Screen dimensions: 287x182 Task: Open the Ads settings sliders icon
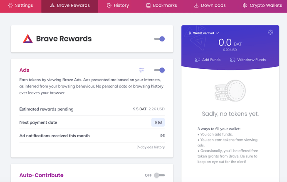tap(142, 70)
